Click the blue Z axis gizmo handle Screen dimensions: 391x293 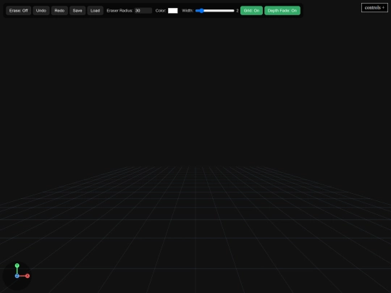pos(17,276)
